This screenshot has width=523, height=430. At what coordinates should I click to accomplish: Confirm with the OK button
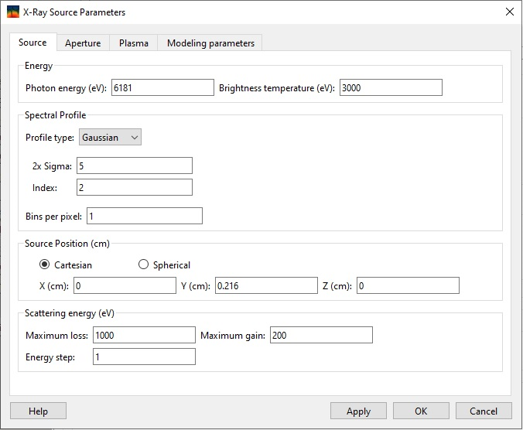pos(421,411)
